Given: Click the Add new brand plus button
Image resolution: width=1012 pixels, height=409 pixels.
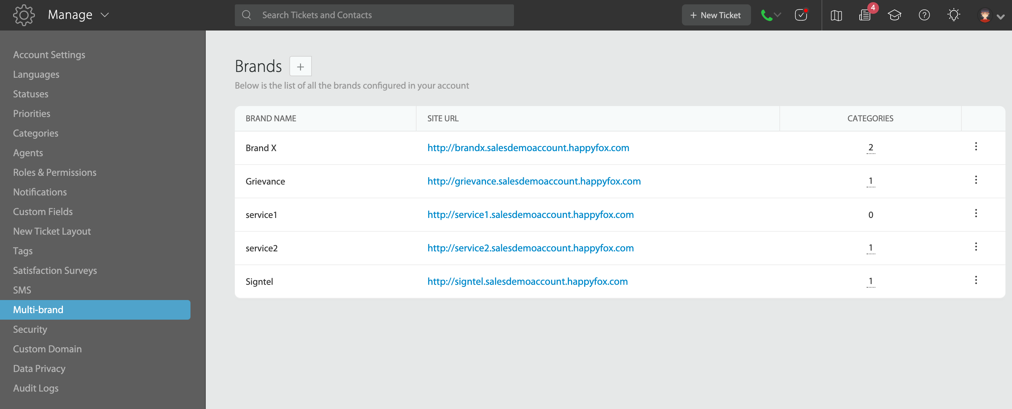Looking at the screenshot, I should [299, 66].
